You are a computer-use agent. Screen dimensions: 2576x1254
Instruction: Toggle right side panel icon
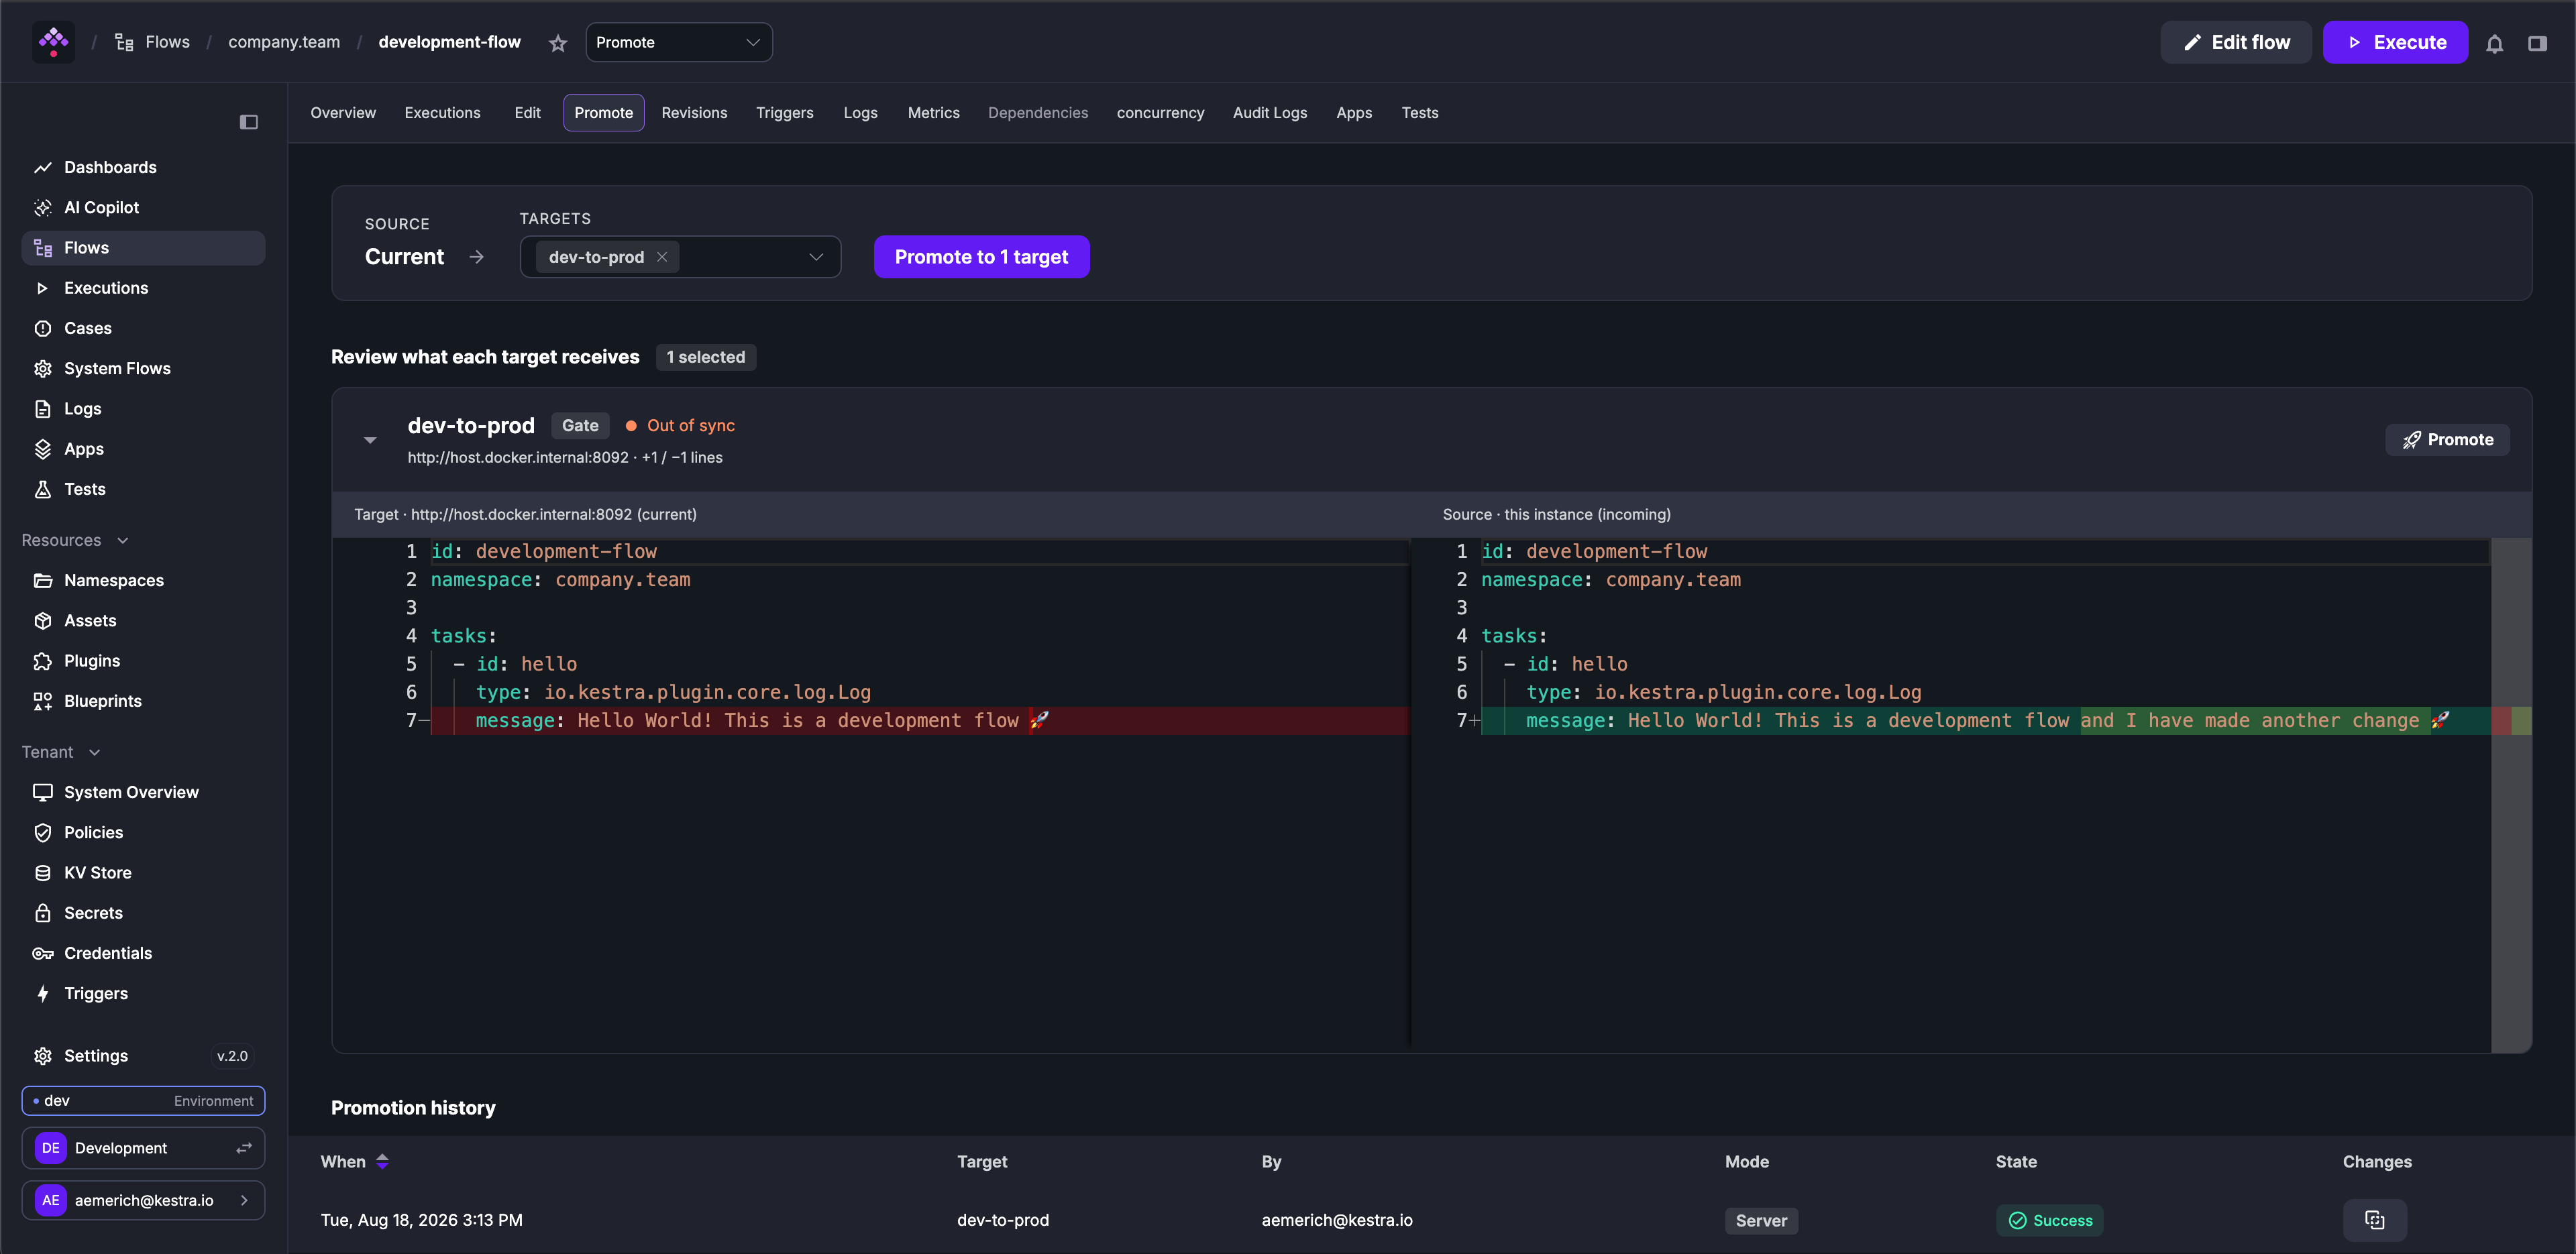[x=2537, y=43]
